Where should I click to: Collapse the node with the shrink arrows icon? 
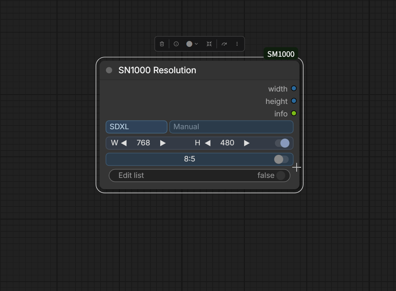[x=209, y=44]
